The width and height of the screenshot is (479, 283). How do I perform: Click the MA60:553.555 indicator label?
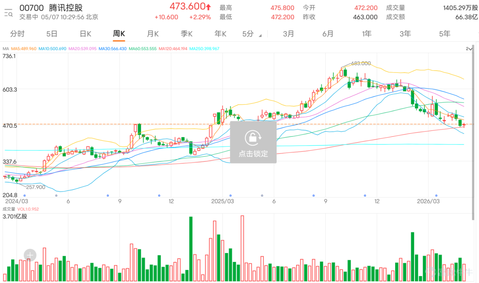coord(143,49)
